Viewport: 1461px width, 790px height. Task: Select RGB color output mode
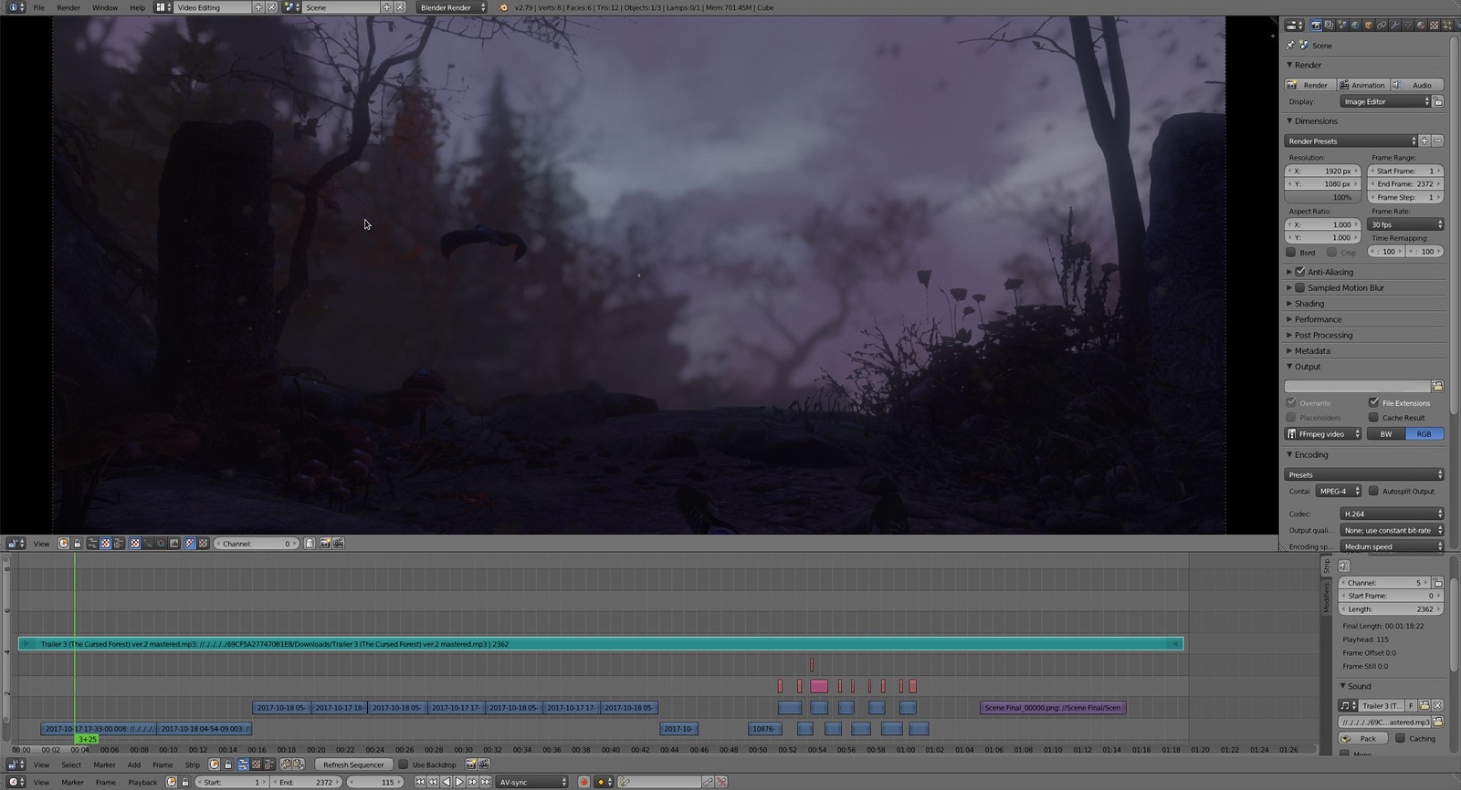pos(1424,434)
